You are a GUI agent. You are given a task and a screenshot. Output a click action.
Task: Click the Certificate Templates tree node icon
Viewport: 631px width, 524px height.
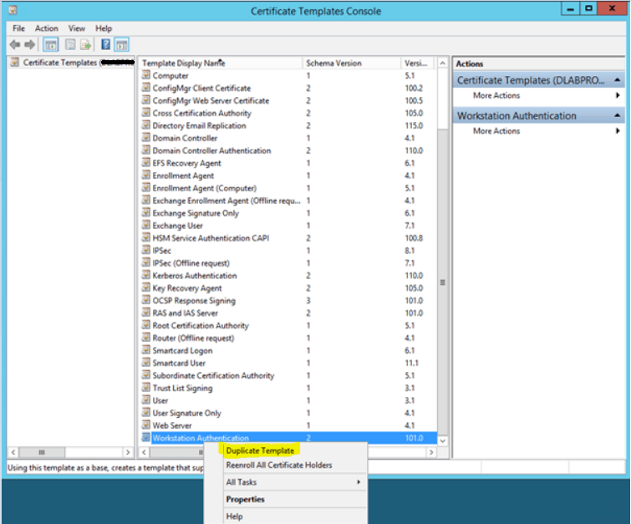click(x=15, y=62)
